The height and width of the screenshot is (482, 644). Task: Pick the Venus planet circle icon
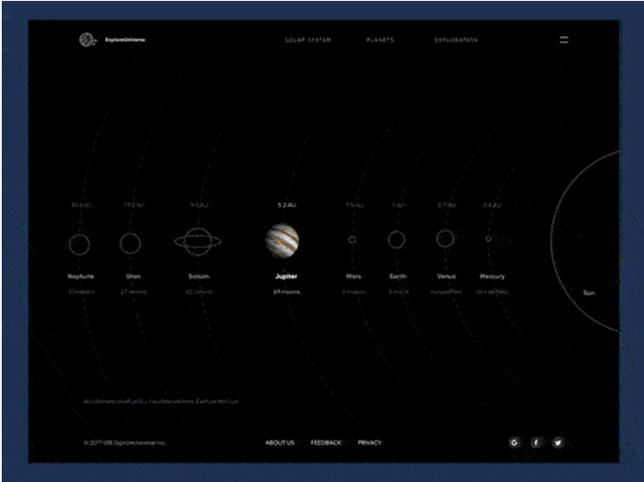coord(445,239)
